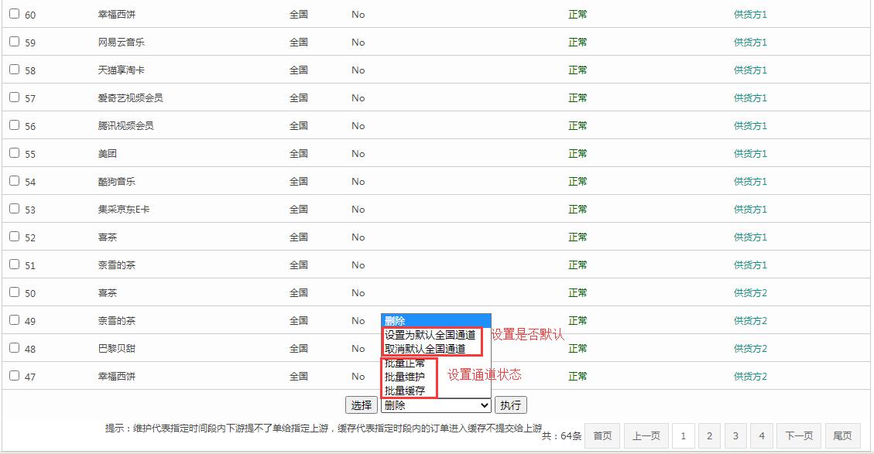This screenshot has height=454, width=874.
Task: Open the batch action dropdown showing 删除
Action: point(436,405)
